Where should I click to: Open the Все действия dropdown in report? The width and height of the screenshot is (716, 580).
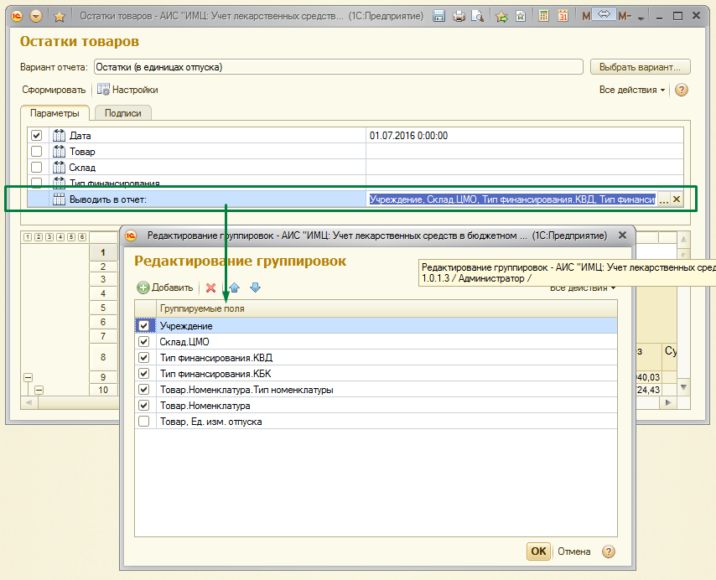pos(632,90)
